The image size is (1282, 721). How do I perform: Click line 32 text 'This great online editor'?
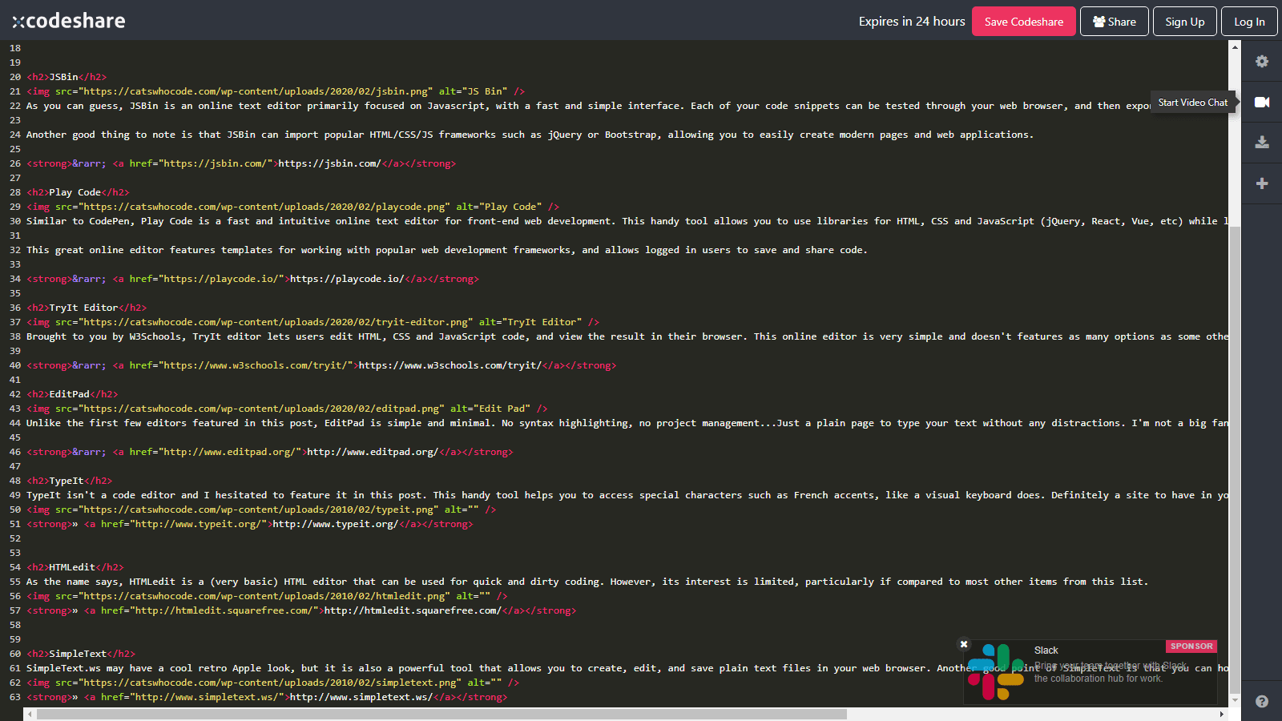coord(95,250)
